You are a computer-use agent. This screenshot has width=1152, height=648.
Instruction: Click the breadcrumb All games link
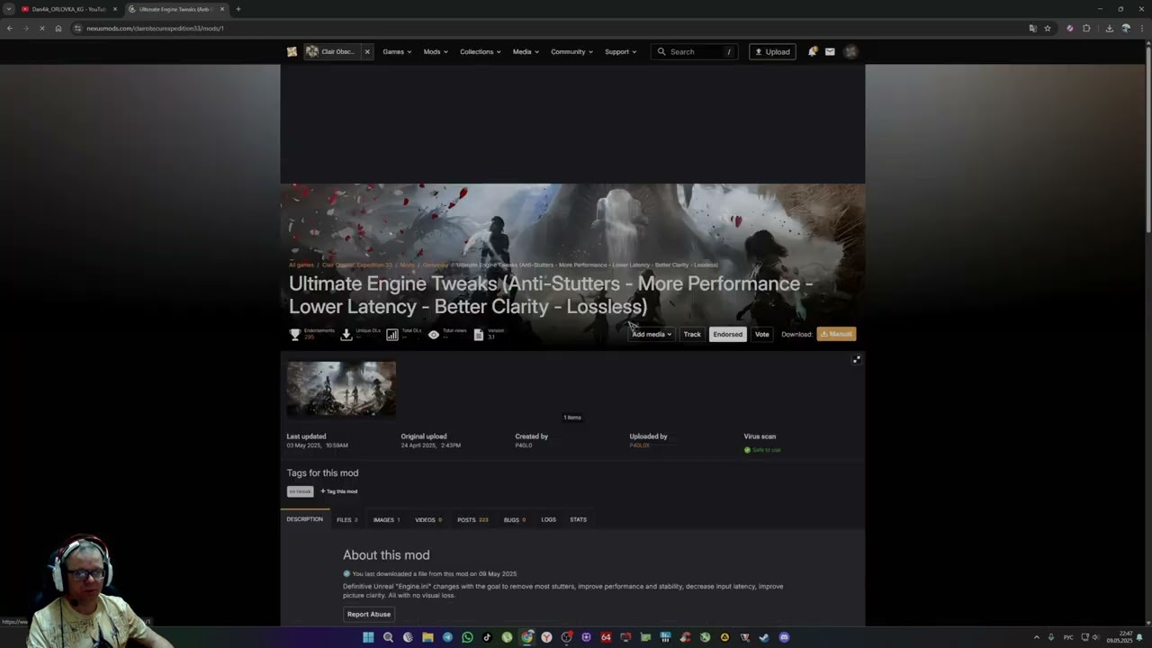pos(301,265)
